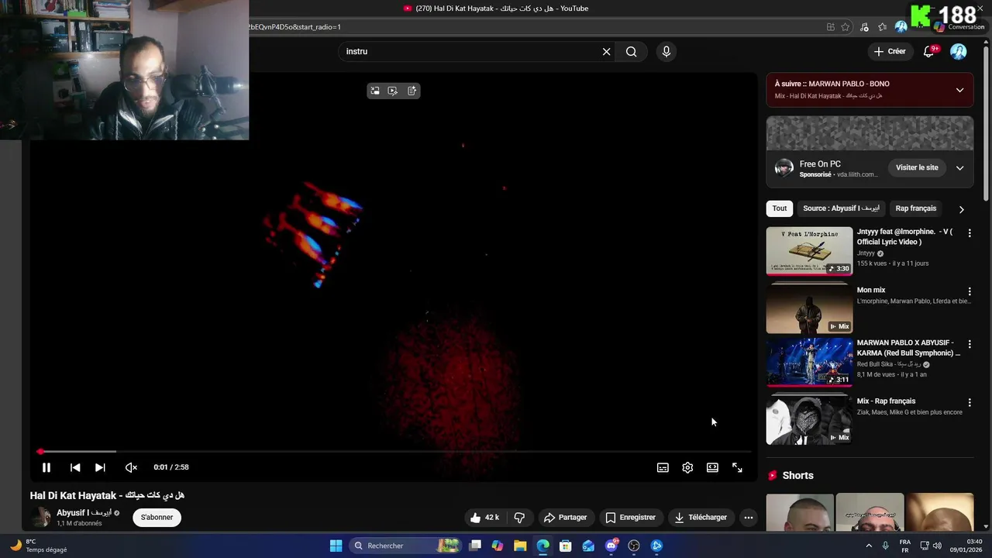Select the 'Tout' filter chip
This screenshot has height=558, width=992.
(x=780, y=208)
